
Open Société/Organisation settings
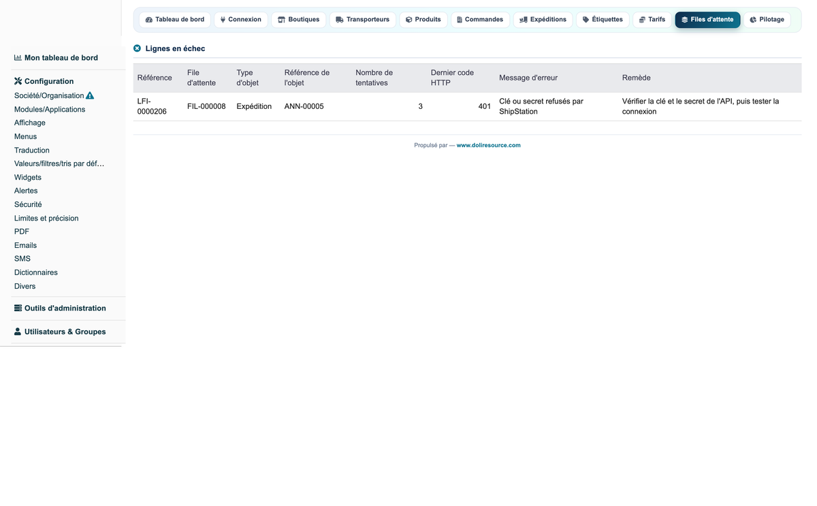[49, 95]
